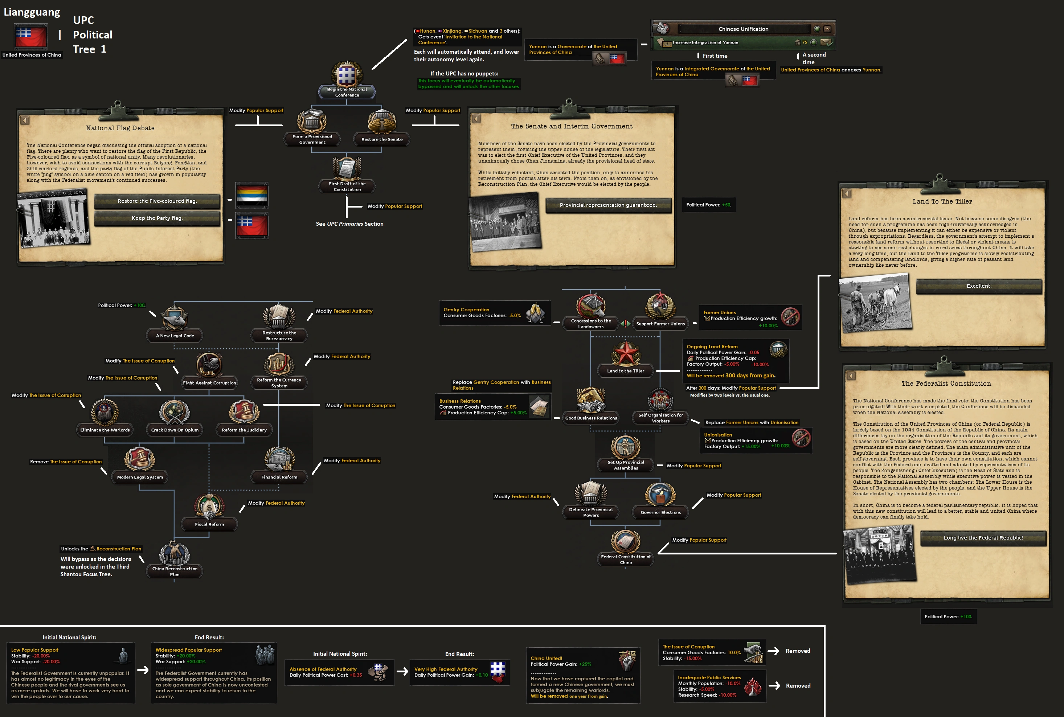Click the Five-coloured flag swatch image
Image resolution: width=1064 pixels, height=717 pixels.
[x=252, y=195]
